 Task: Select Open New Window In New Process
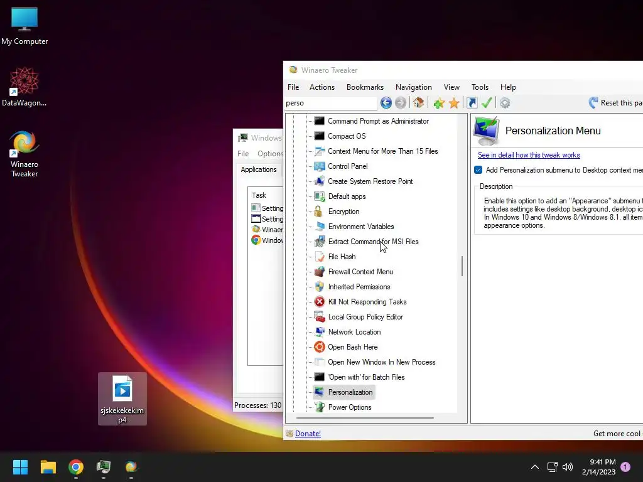pos(381,362)
